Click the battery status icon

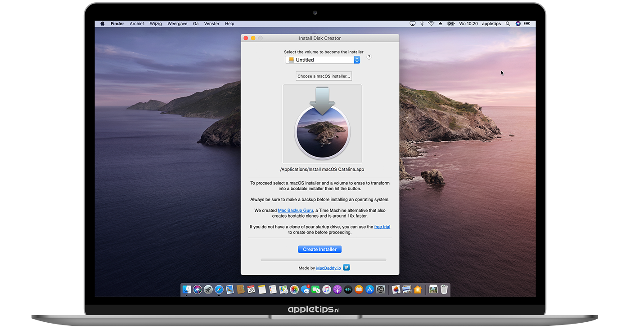[451, 24]
